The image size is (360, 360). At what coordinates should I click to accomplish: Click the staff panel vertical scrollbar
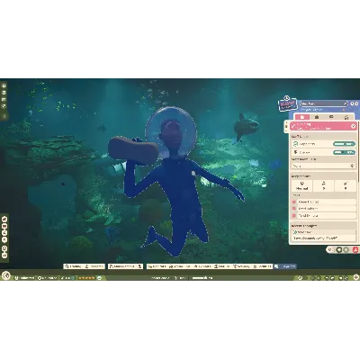click(x=358, y=151)
